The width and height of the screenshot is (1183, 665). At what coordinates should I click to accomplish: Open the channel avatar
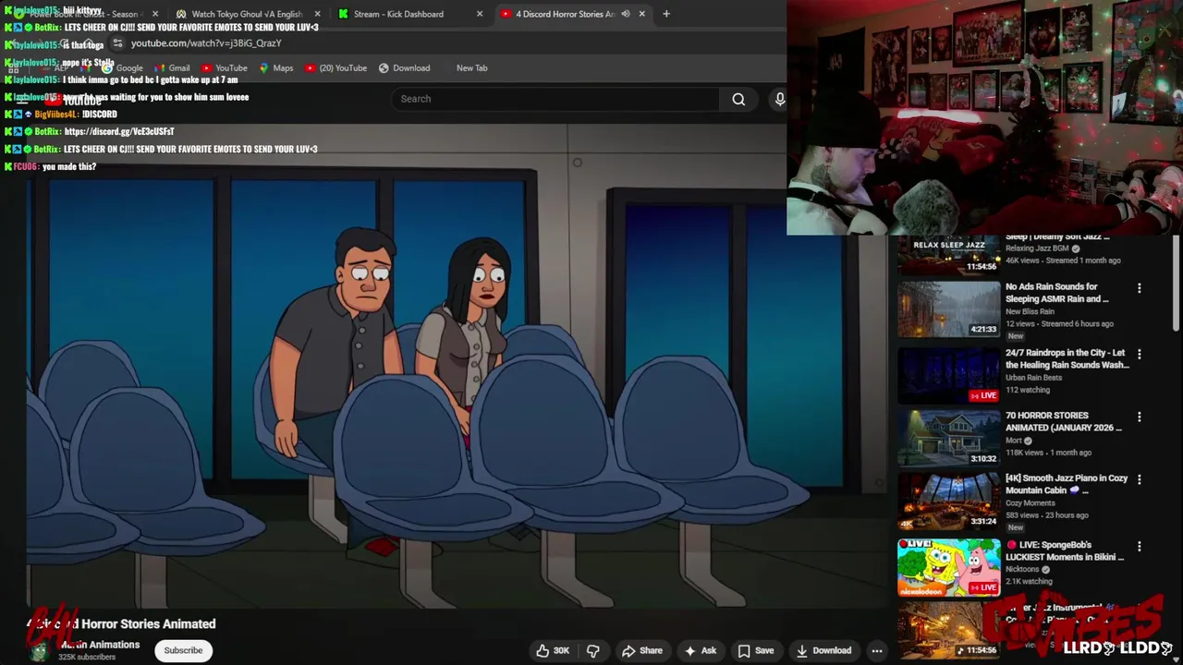[x=39, y=650]
